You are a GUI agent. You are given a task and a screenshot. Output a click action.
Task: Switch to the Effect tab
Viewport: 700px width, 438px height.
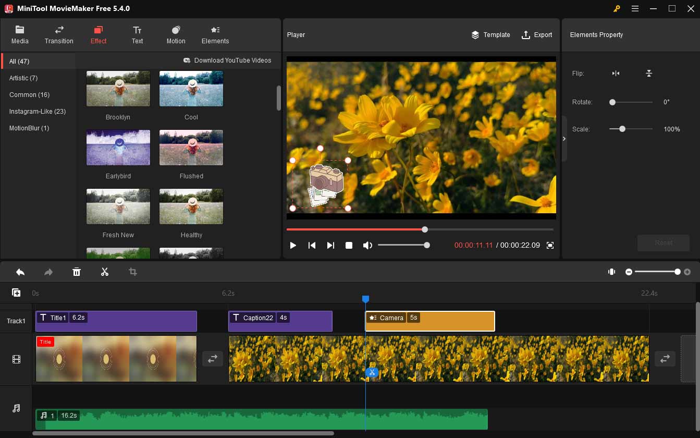point(99,35)
